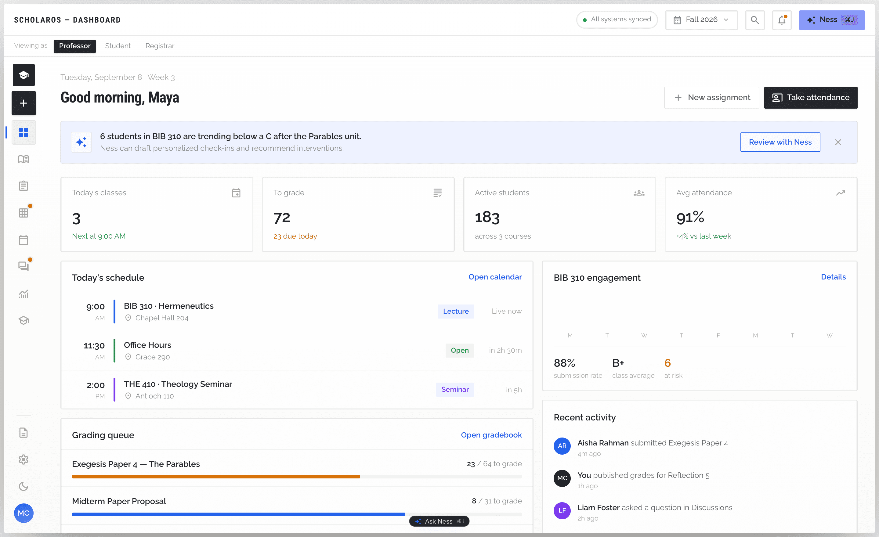Click the Live now status text
Viewport: 879px width, 537px height.
(507, 311)
